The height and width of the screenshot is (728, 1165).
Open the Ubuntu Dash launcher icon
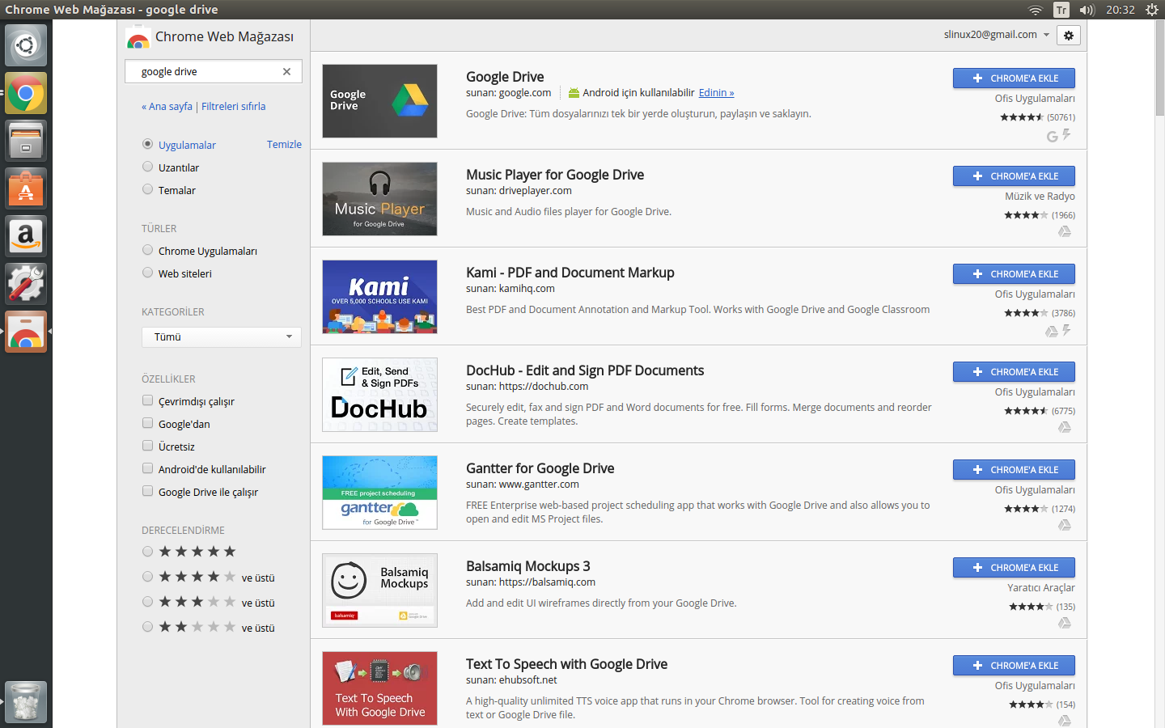coord(26,45)
